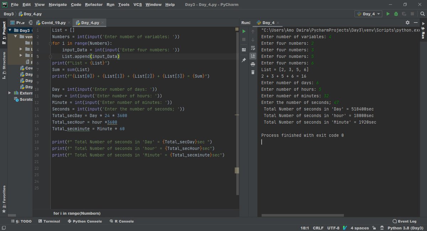Open the File menu

click(x=14, y=5)
